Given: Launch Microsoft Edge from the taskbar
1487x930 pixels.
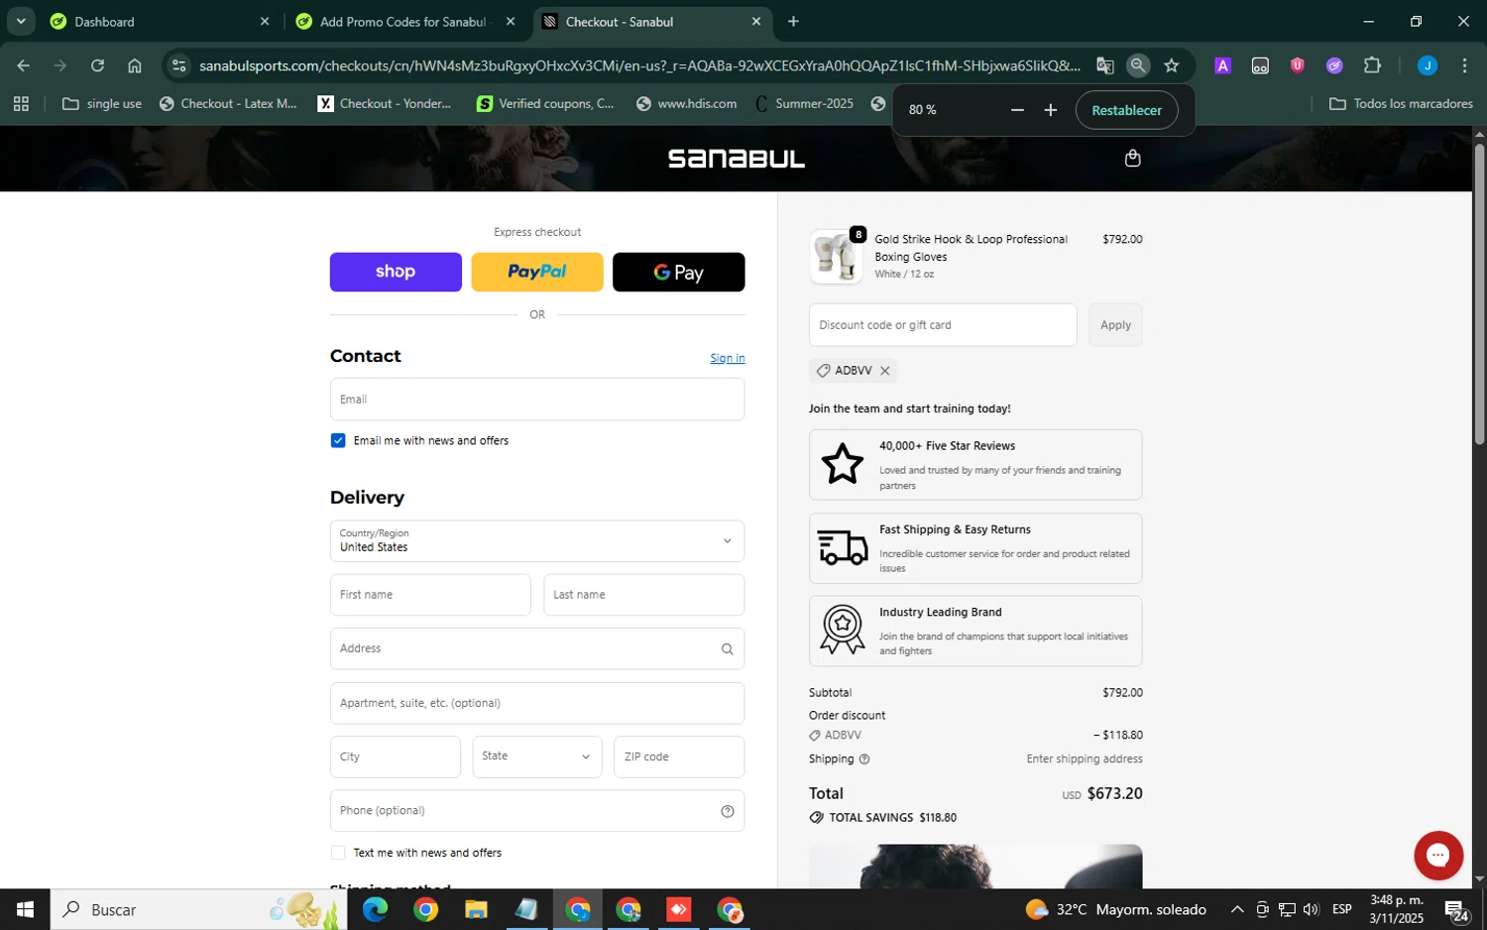Looking at the screenshot, I should (x=375, y=909).
